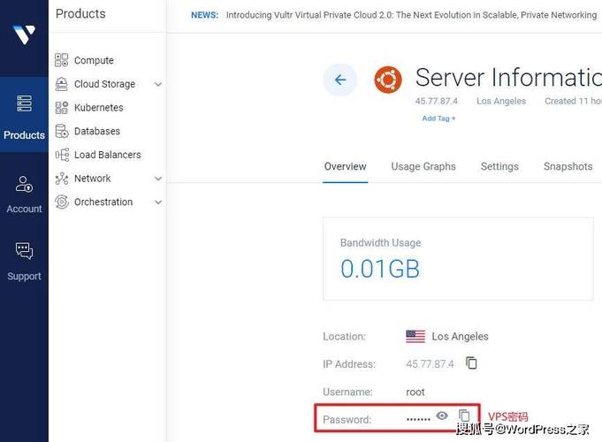Open the Snapshots tab
The width and height of the screenshot is (602, 442).
568,166
